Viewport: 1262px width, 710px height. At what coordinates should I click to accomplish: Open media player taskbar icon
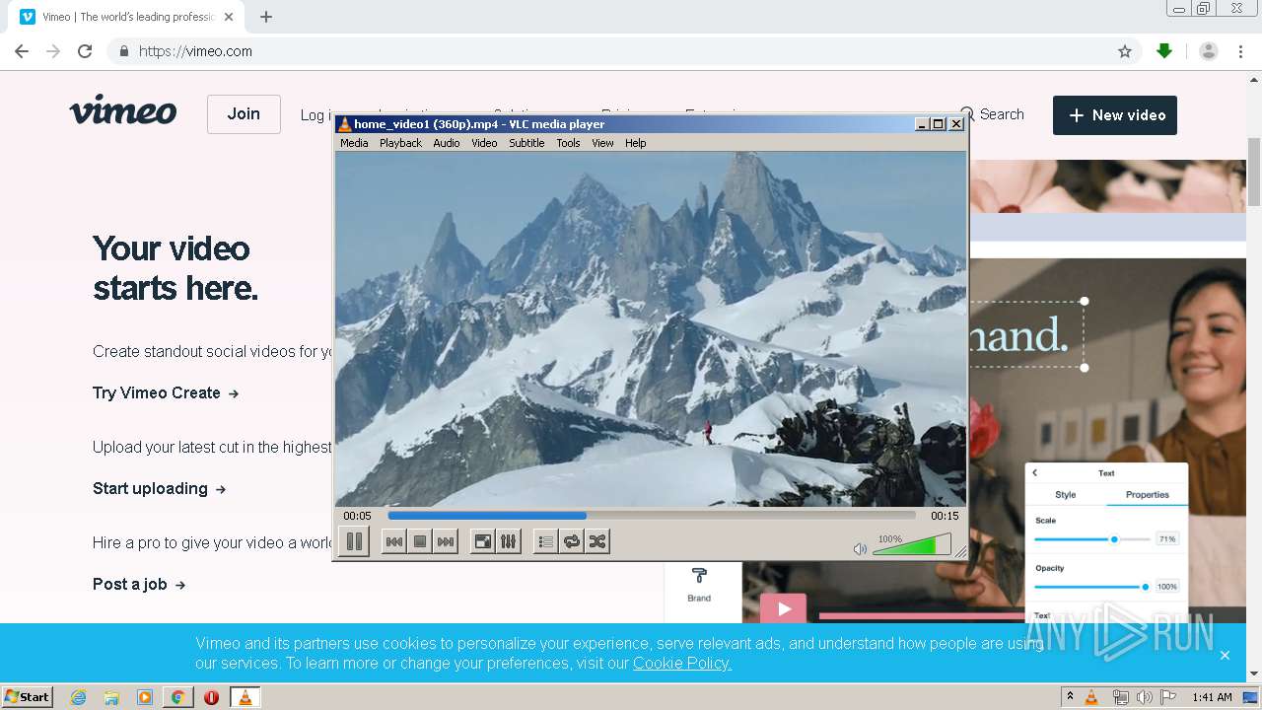145,697
